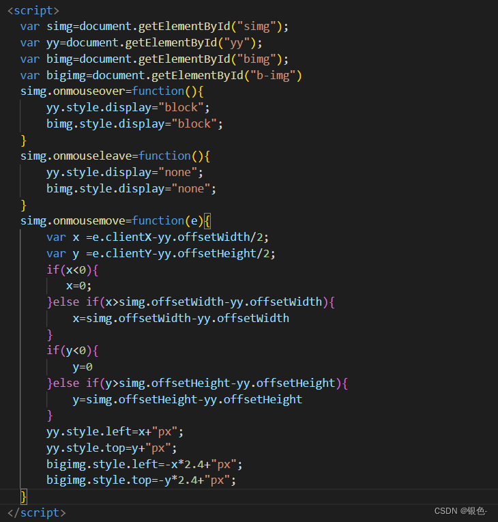
Task: Click the bimg.style.display="none"; line
Action: pos(131,189)
